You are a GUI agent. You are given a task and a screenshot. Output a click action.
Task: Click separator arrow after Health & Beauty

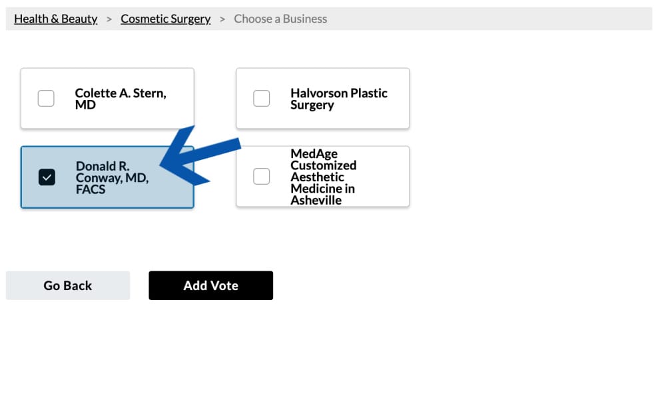[109, 19]
